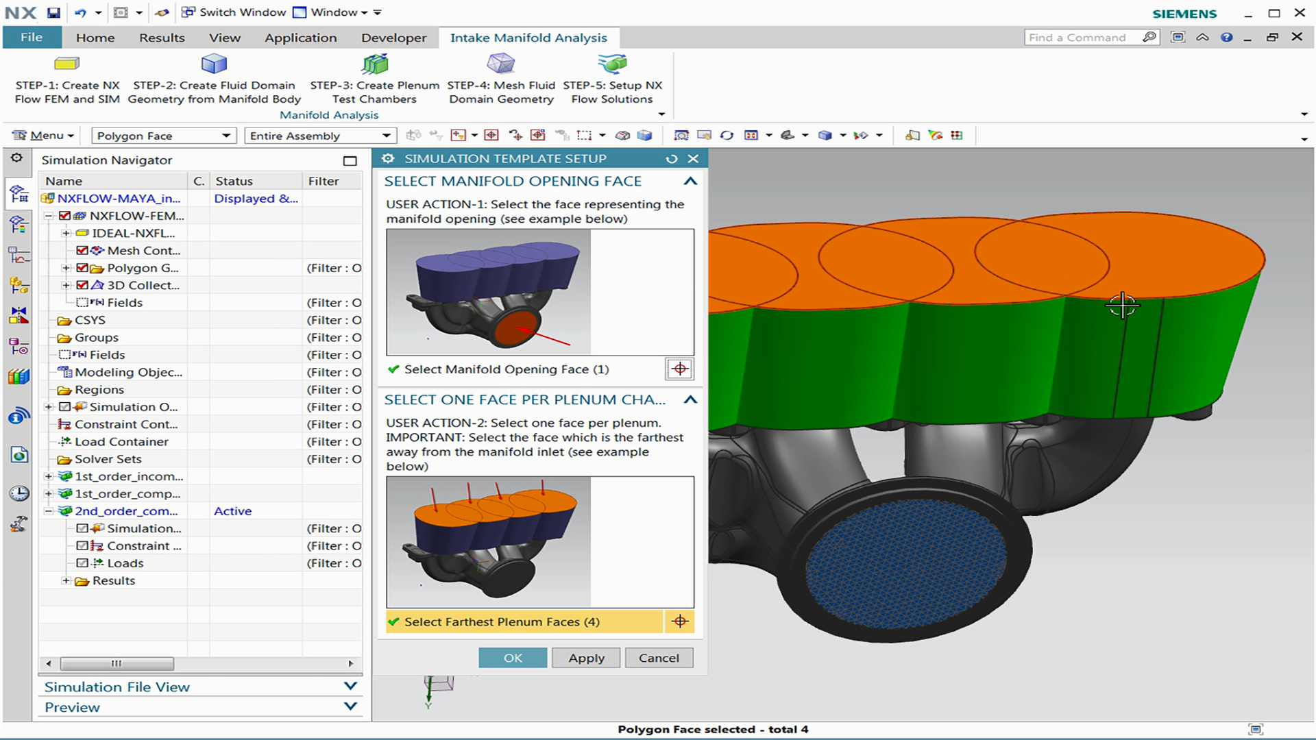Collapse the SELECT MANIFOLD OPENING FACE section
The height and width of the screenshot is (740, 1316).
tap(691, 182)
